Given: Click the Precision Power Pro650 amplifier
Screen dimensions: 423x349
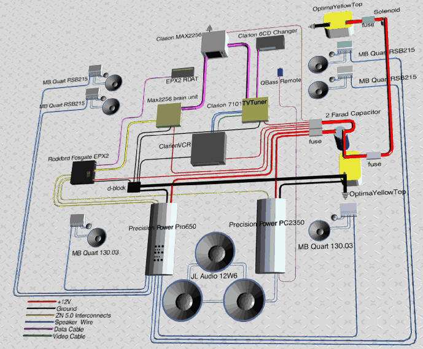Looking at the screenshot, I should pyautogui.click(x=163, y=238).
